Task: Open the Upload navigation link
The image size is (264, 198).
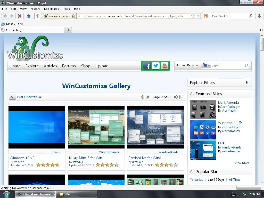Action: [x=102, y=66]
